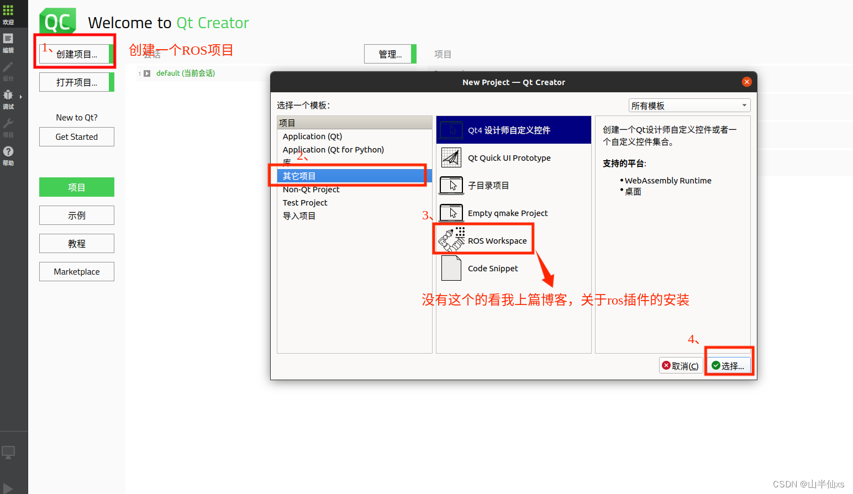Select the 其它项目 category
The height and width of the screenshot is (494, 853).
355,176
